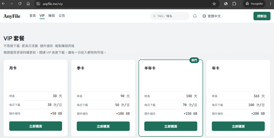Click the 月卡 card title
Screen dimensions: 274x138
13,68
